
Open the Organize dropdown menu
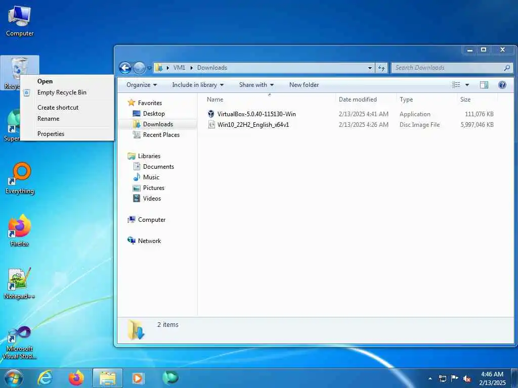click(x=142, y=85)
